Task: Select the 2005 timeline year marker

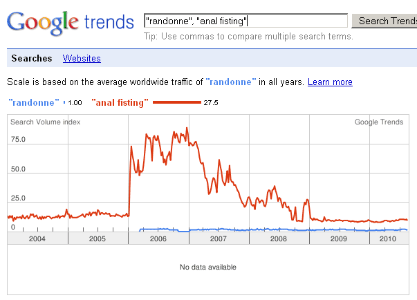Action: (98, 238)
